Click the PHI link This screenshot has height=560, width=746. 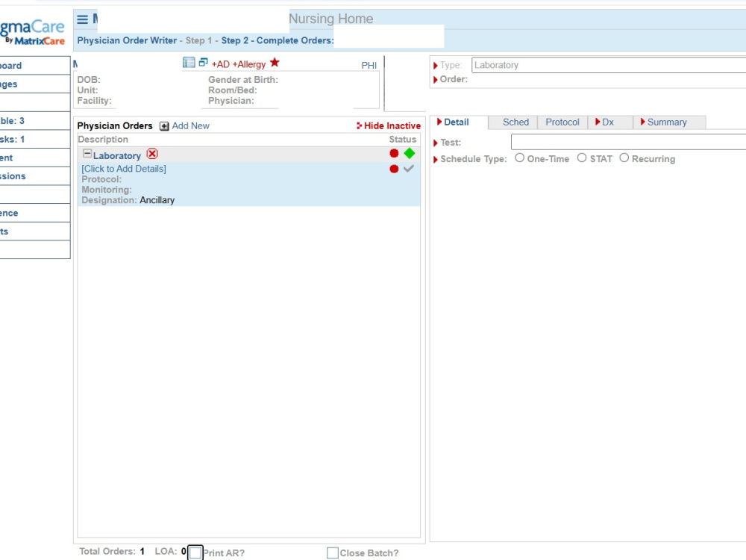pos(369,66)
